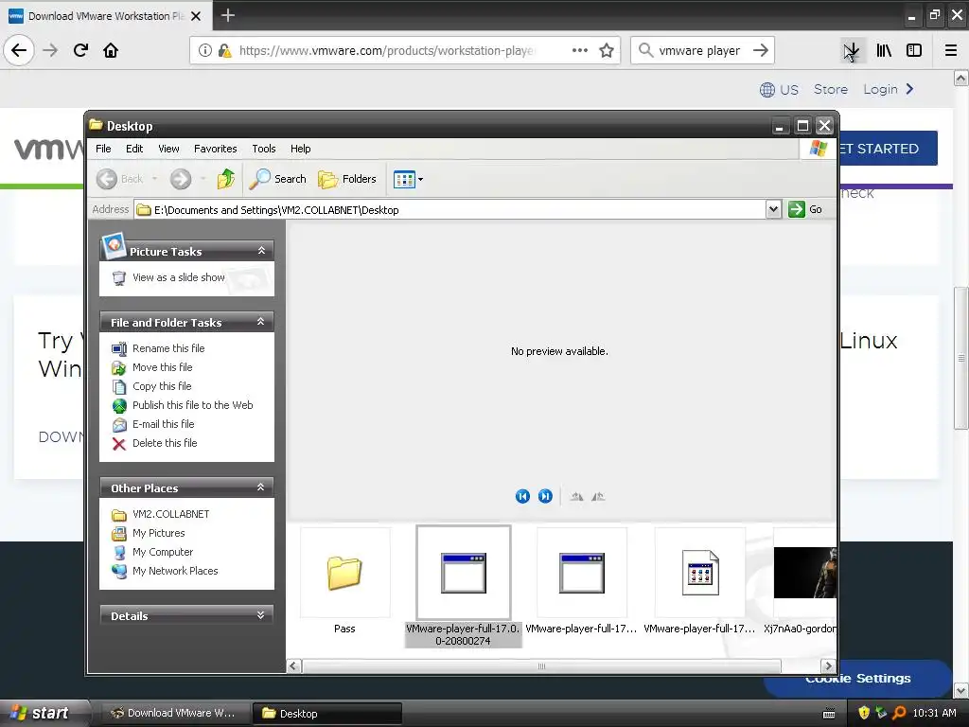Show Firefox sidebars icon

click(914, 50)
